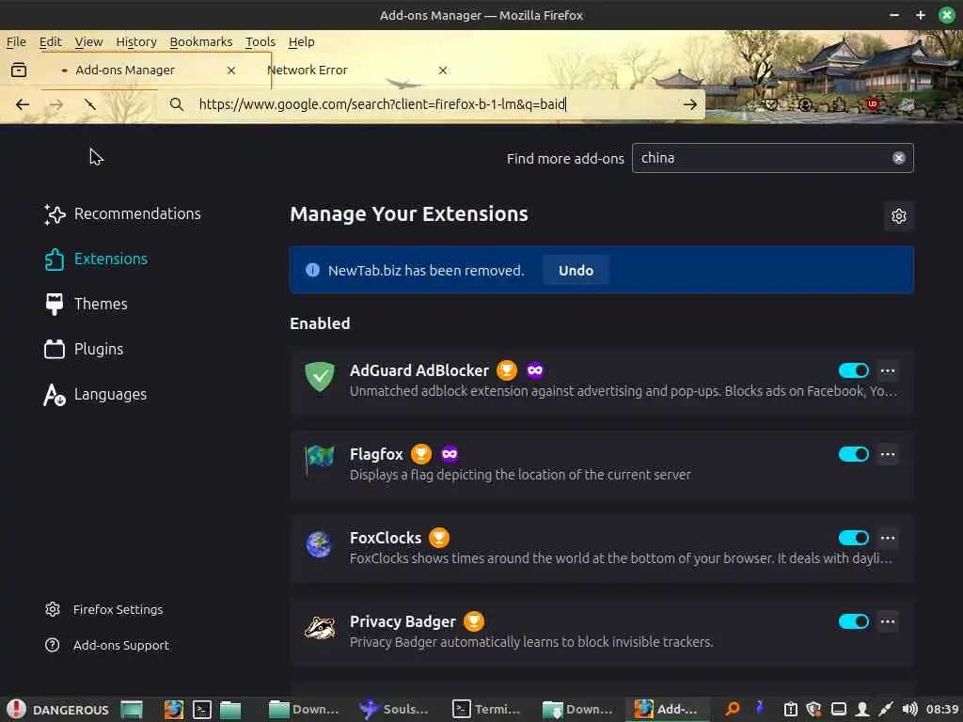Disable the Flagfox extension toggle
Screen dimensions: 963x722
(x=853, y=454)
